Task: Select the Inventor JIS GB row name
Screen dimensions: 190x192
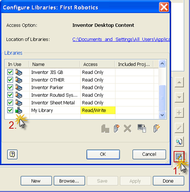Action: coord(47,72)
